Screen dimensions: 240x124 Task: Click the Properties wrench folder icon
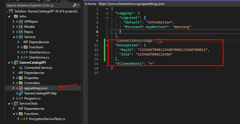(21, 78)
